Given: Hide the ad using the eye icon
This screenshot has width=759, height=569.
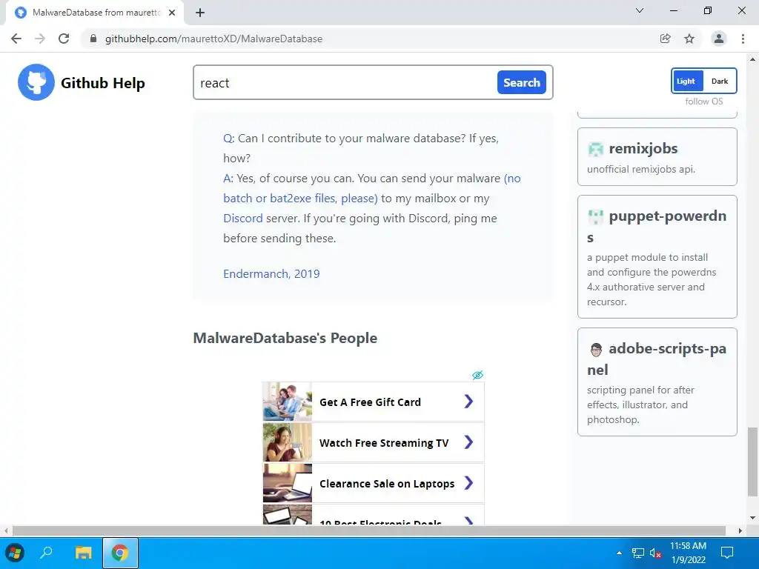Looking at the screenshot, I should (478, 375).
